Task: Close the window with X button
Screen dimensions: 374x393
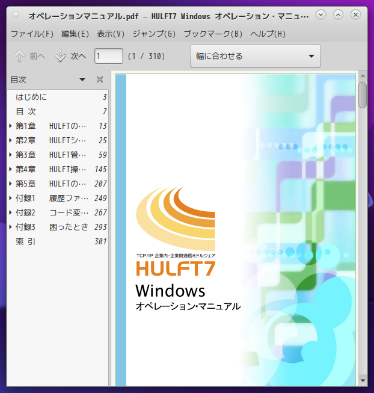Action: pos(355,15)
